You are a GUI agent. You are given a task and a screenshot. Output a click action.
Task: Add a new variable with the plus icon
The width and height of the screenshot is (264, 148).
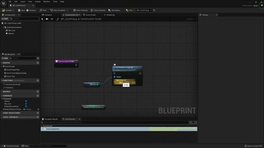point(38,96)
